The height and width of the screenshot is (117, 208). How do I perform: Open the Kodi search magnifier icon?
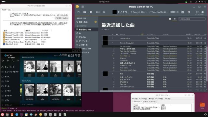click(13, 60)
